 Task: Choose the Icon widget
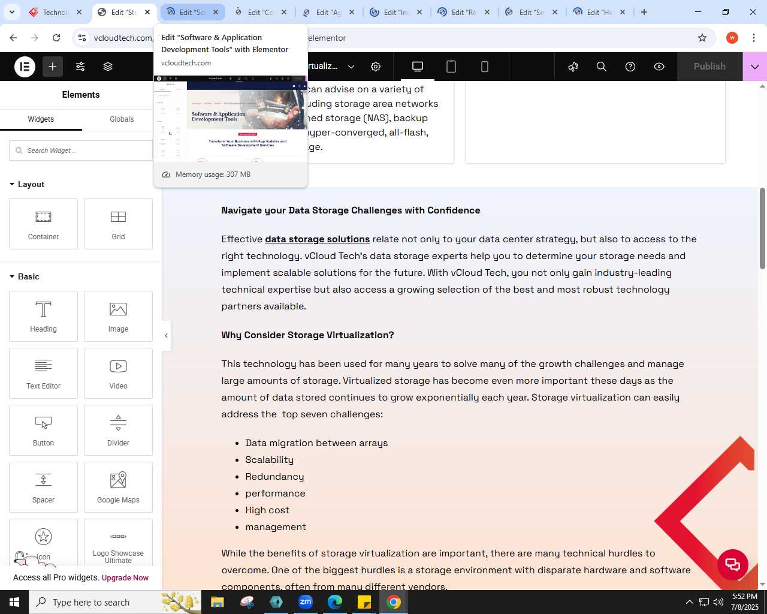point(43,543)
